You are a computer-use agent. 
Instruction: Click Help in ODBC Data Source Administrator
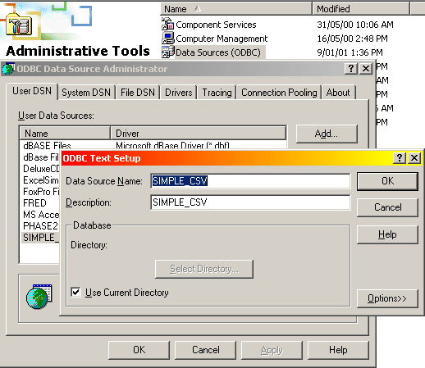[338, 350]
